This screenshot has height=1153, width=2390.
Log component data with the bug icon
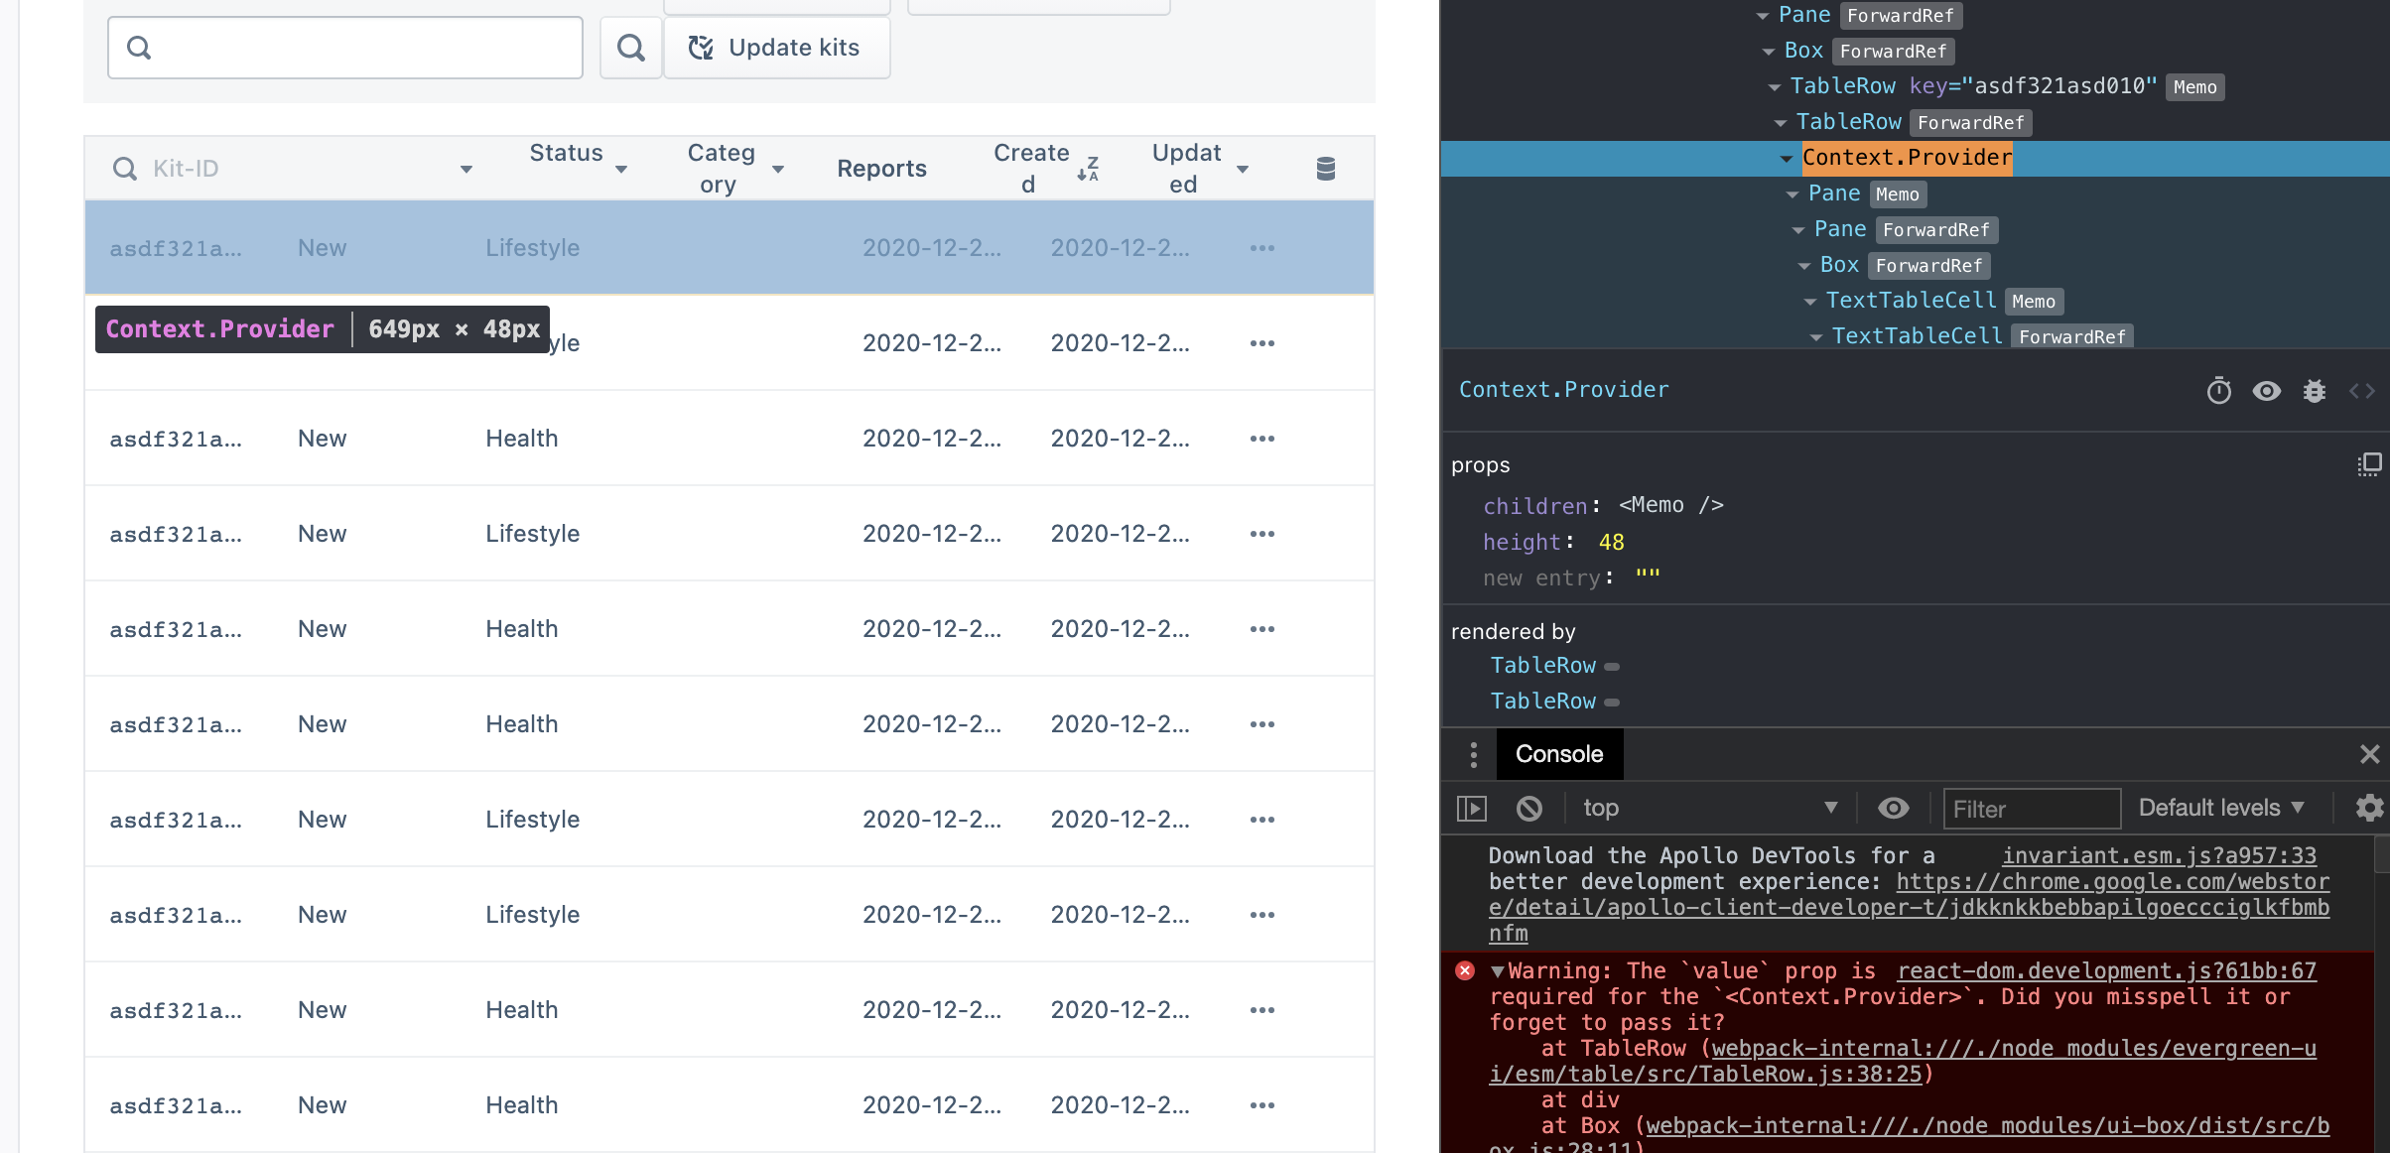[x=2314, y=391]
